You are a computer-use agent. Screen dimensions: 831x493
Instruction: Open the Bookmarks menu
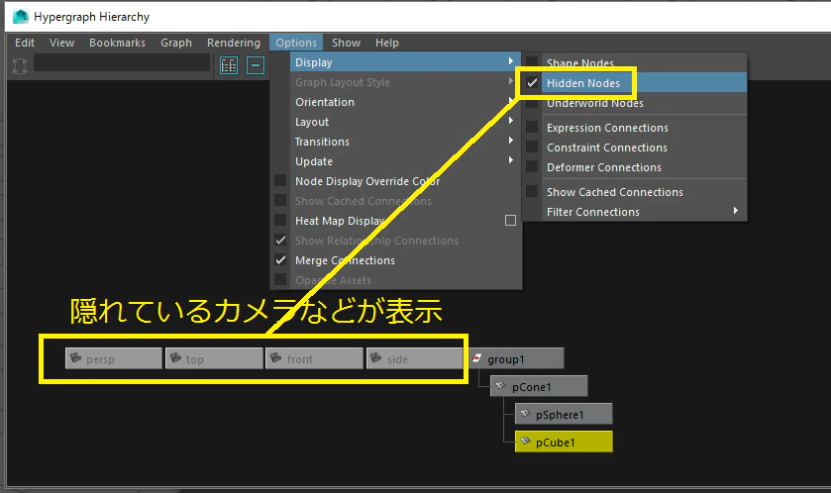tap(117, 43)
